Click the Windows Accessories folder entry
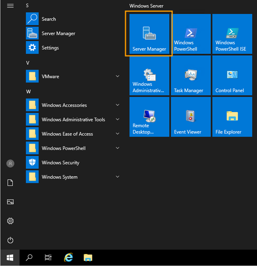The image size is (257, 266). pos(74,105)
